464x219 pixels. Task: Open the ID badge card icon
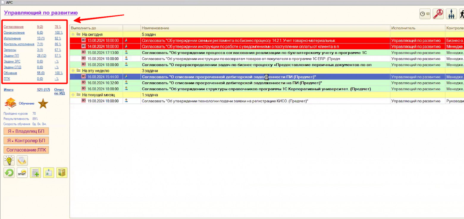click(48, 173)
